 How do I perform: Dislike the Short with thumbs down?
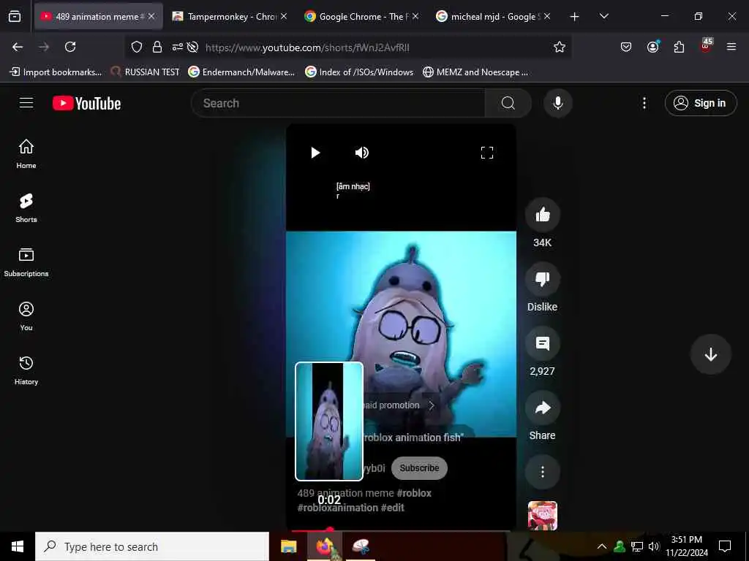coord(542,279)
